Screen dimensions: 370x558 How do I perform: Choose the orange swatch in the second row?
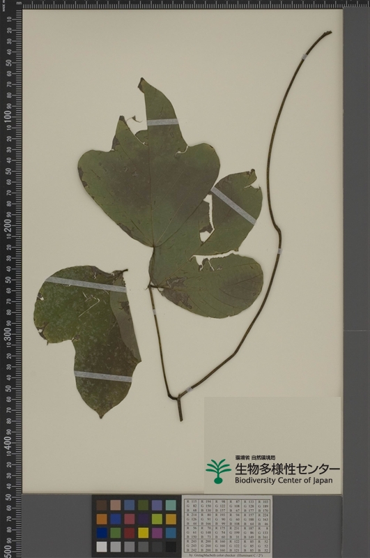click(102, 519)
